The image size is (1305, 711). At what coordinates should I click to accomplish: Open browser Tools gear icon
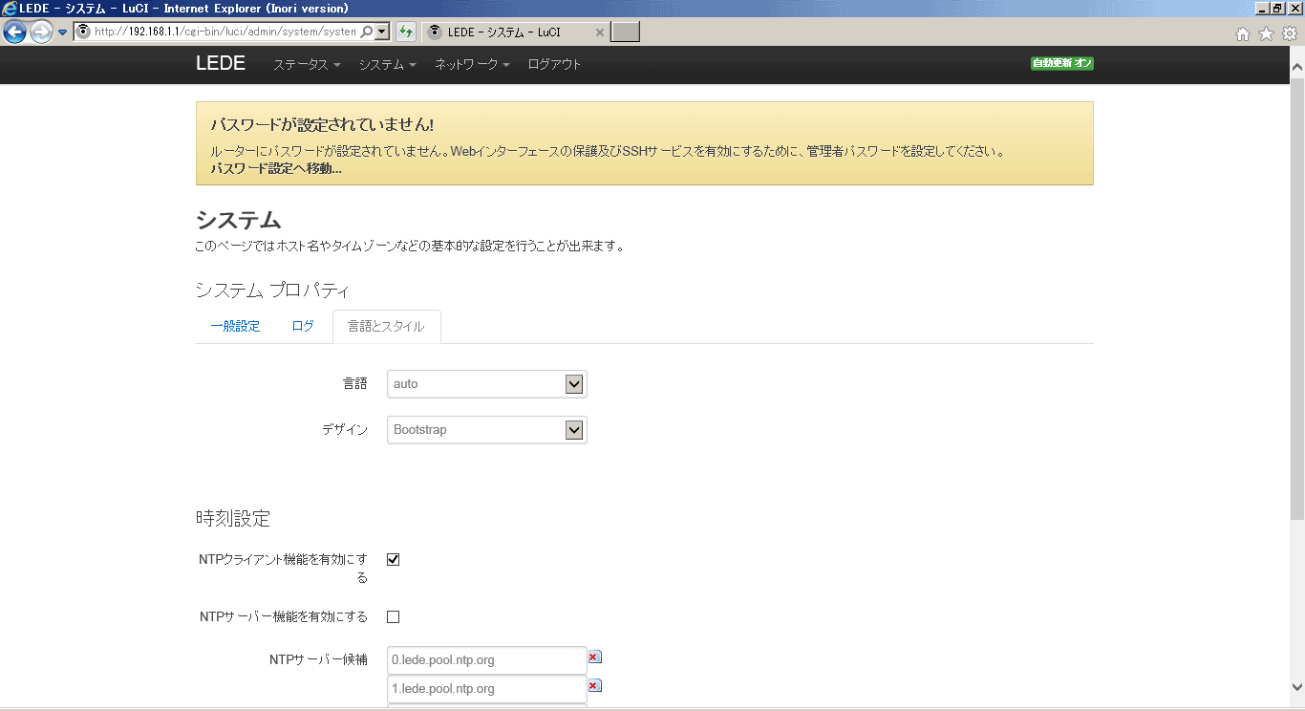tap(1290, 33)
